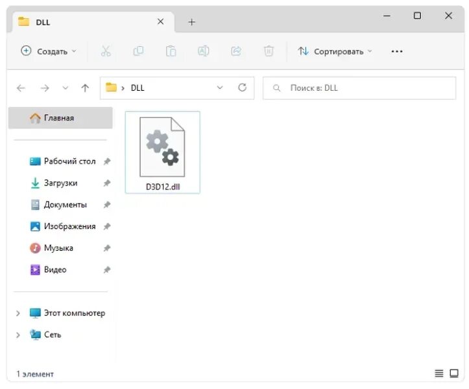
Task: Go forward with the right arrow
Action: pos(45,88)
